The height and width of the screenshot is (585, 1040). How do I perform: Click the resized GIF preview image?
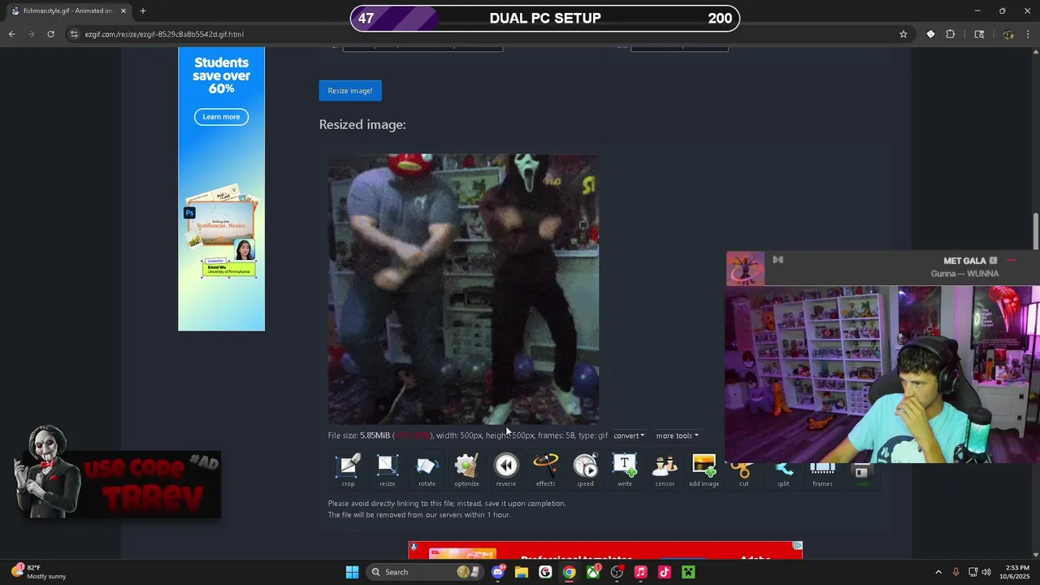(463, 289)
